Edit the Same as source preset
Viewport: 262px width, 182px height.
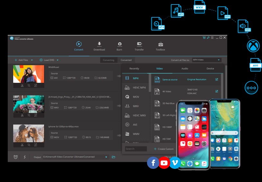[217, 80]
